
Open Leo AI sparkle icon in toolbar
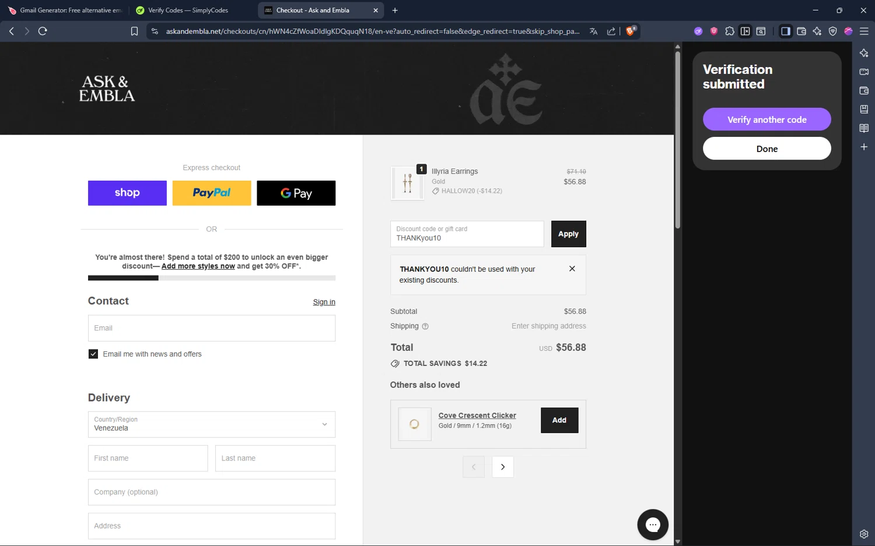tap(817, 31)
